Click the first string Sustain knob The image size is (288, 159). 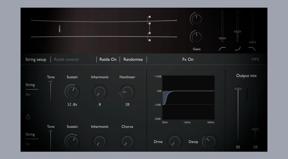tap(72, 92)
